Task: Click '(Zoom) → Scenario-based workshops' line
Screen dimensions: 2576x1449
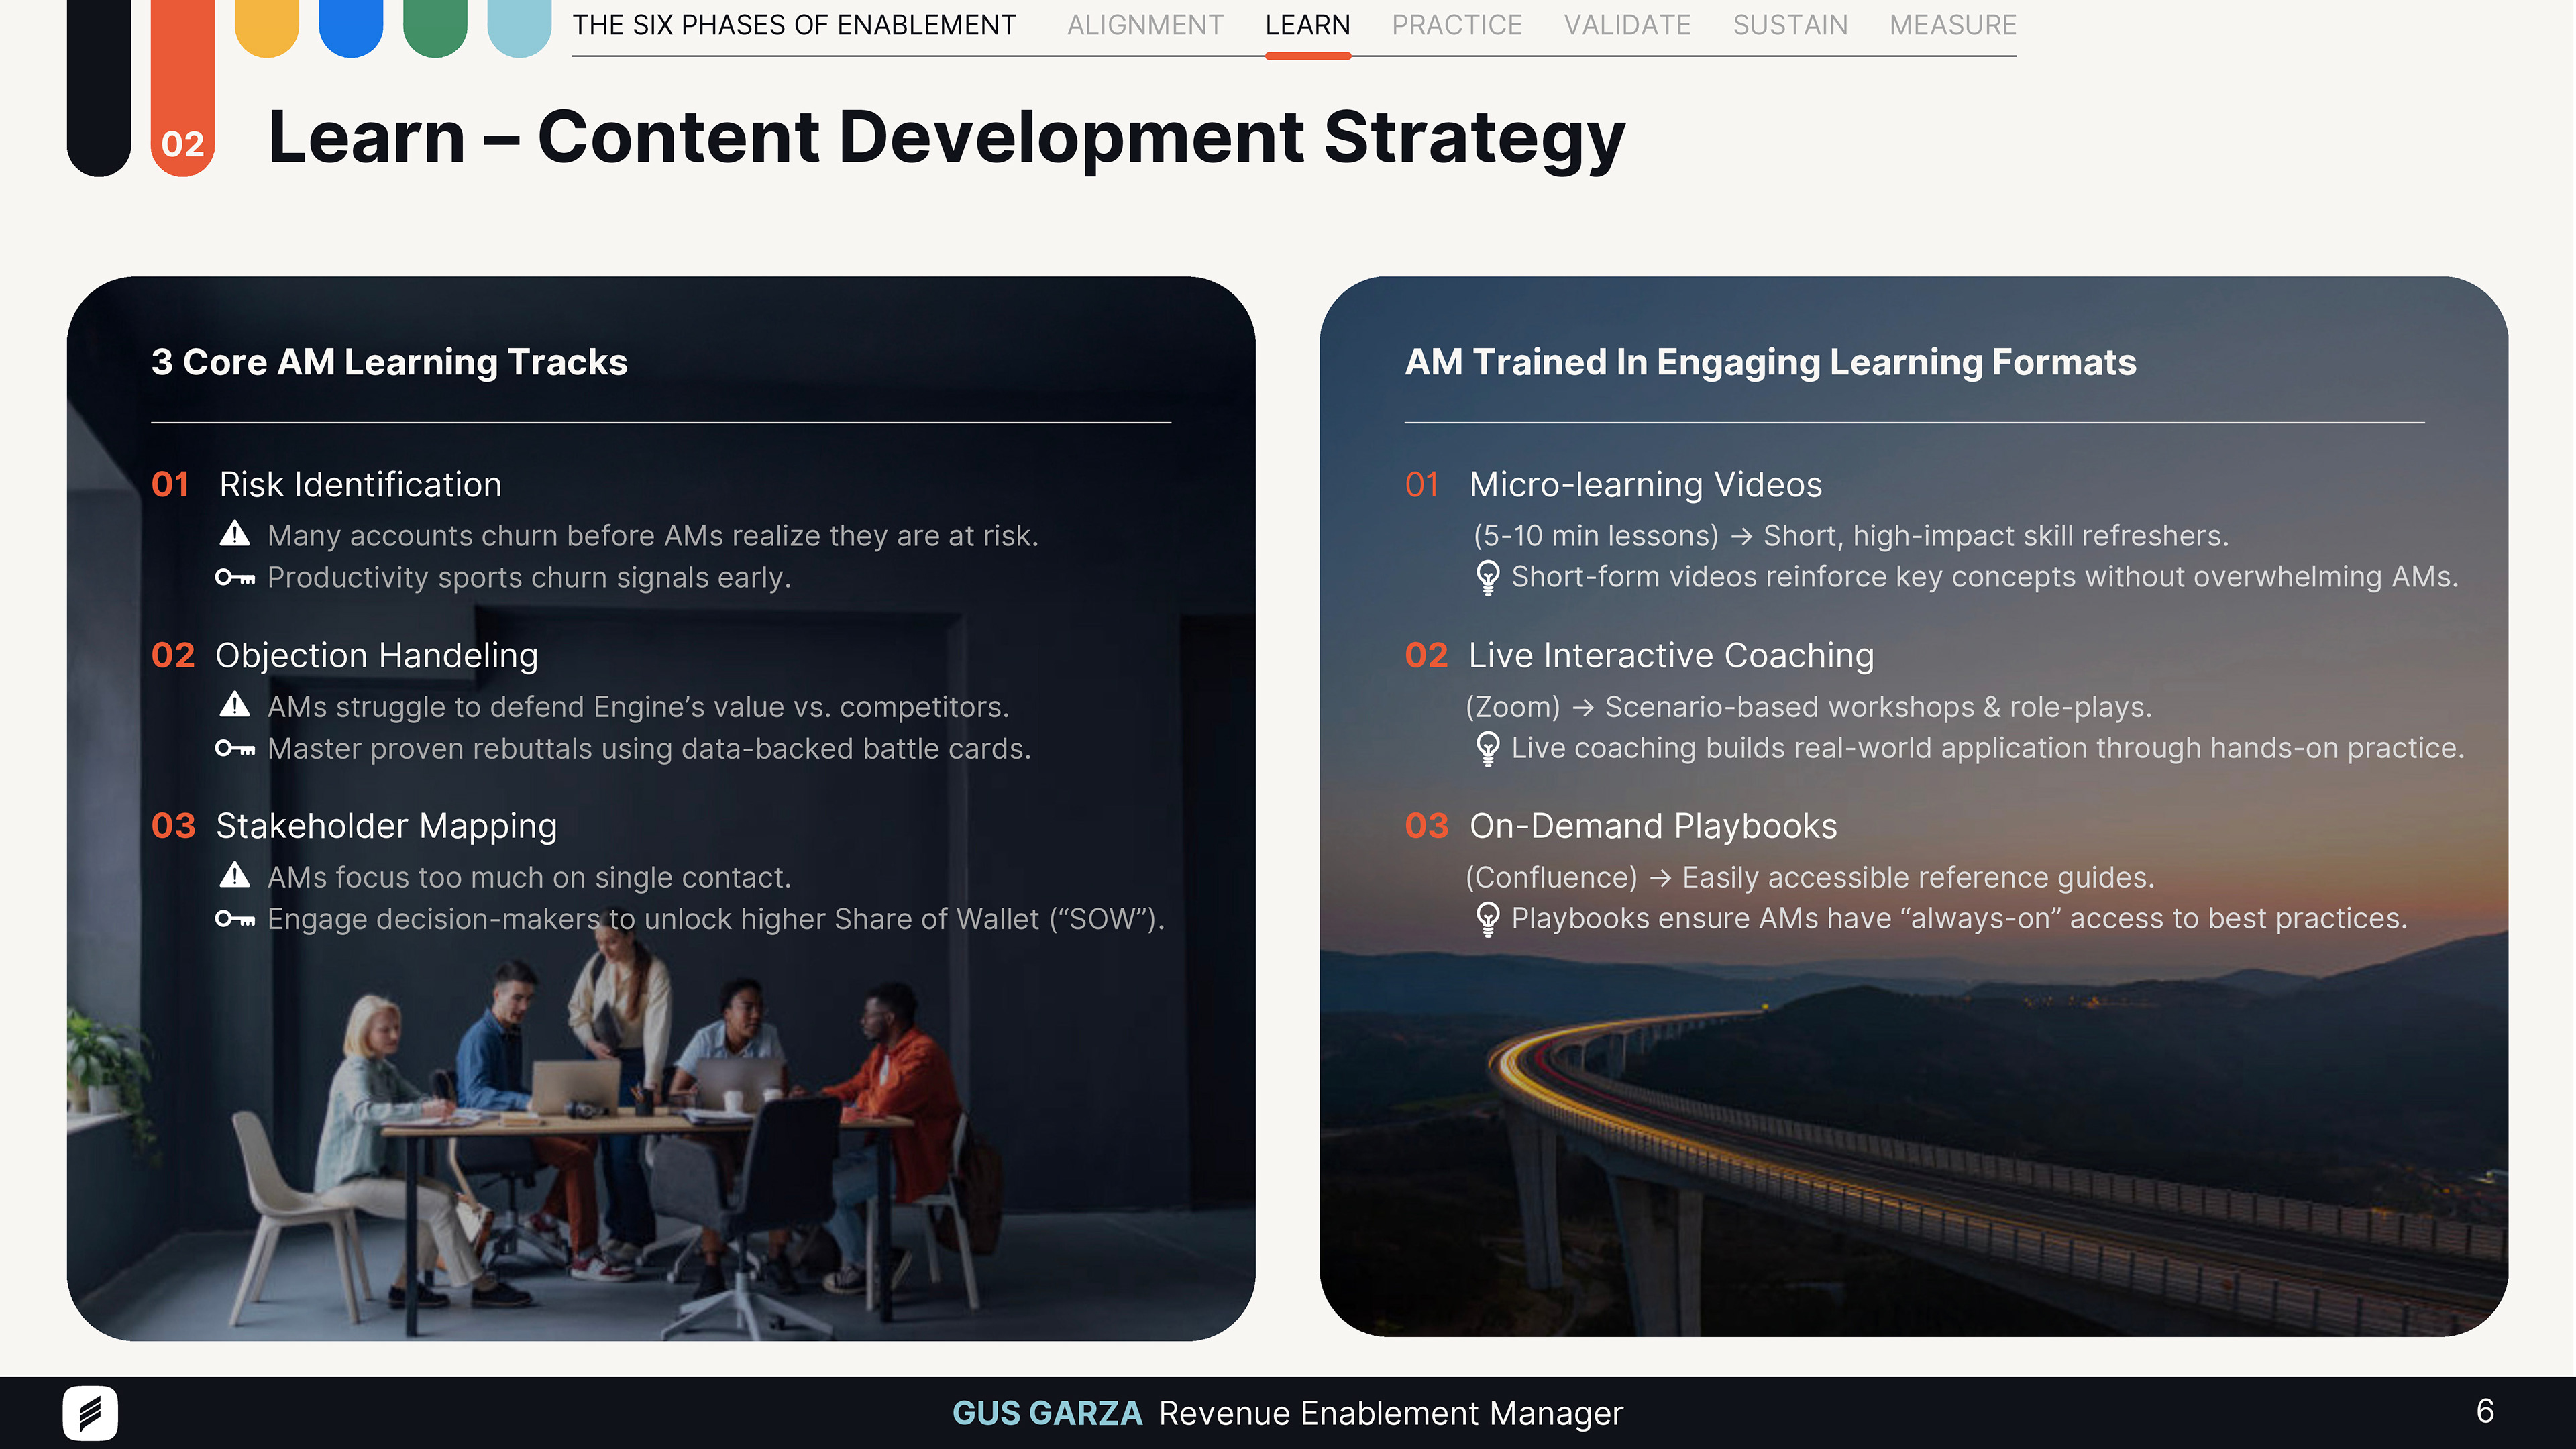Action: [1809, 707]
